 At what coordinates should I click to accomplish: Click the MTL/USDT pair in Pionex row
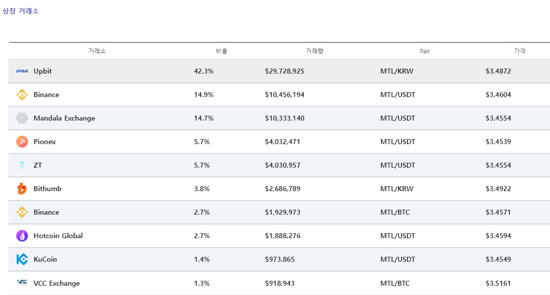tap(398, 142)
